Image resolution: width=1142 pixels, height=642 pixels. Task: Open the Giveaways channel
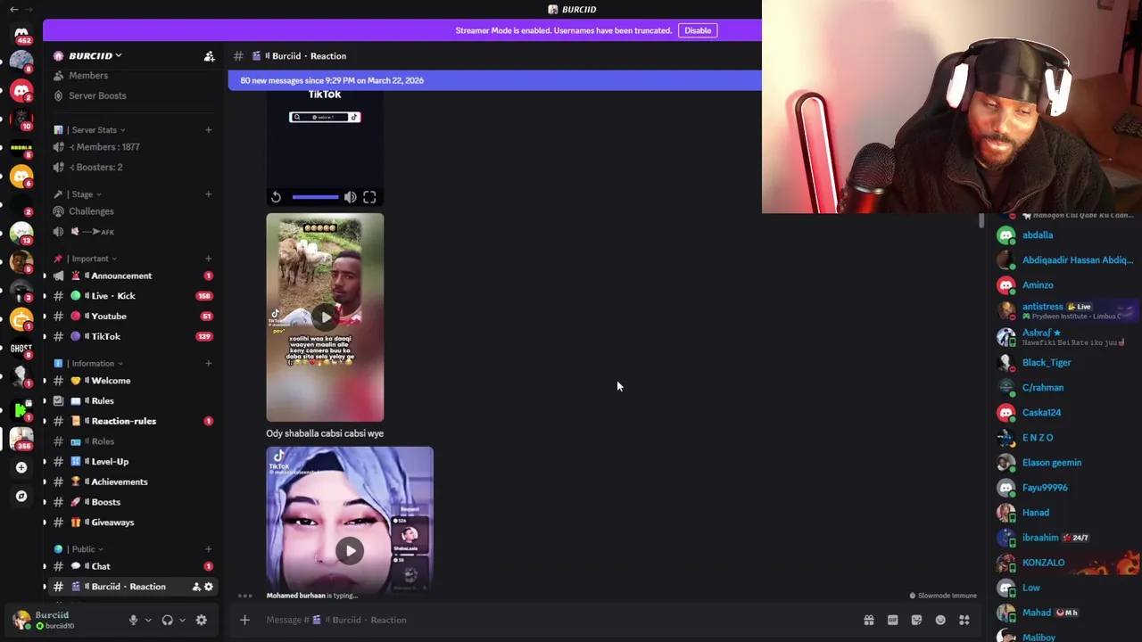pos(132,522)
